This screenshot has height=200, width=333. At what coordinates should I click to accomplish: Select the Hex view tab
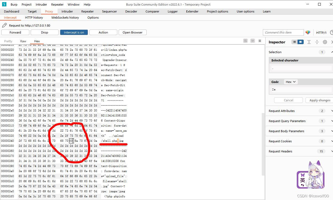pos(37,41)
